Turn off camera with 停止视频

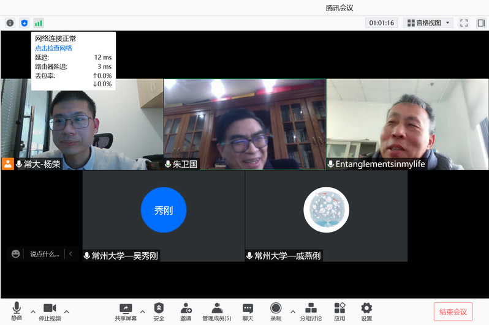point(50,311)
